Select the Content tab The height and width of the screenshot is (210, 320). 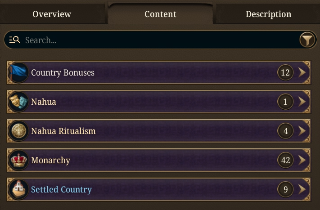click(x=160, y=13)
